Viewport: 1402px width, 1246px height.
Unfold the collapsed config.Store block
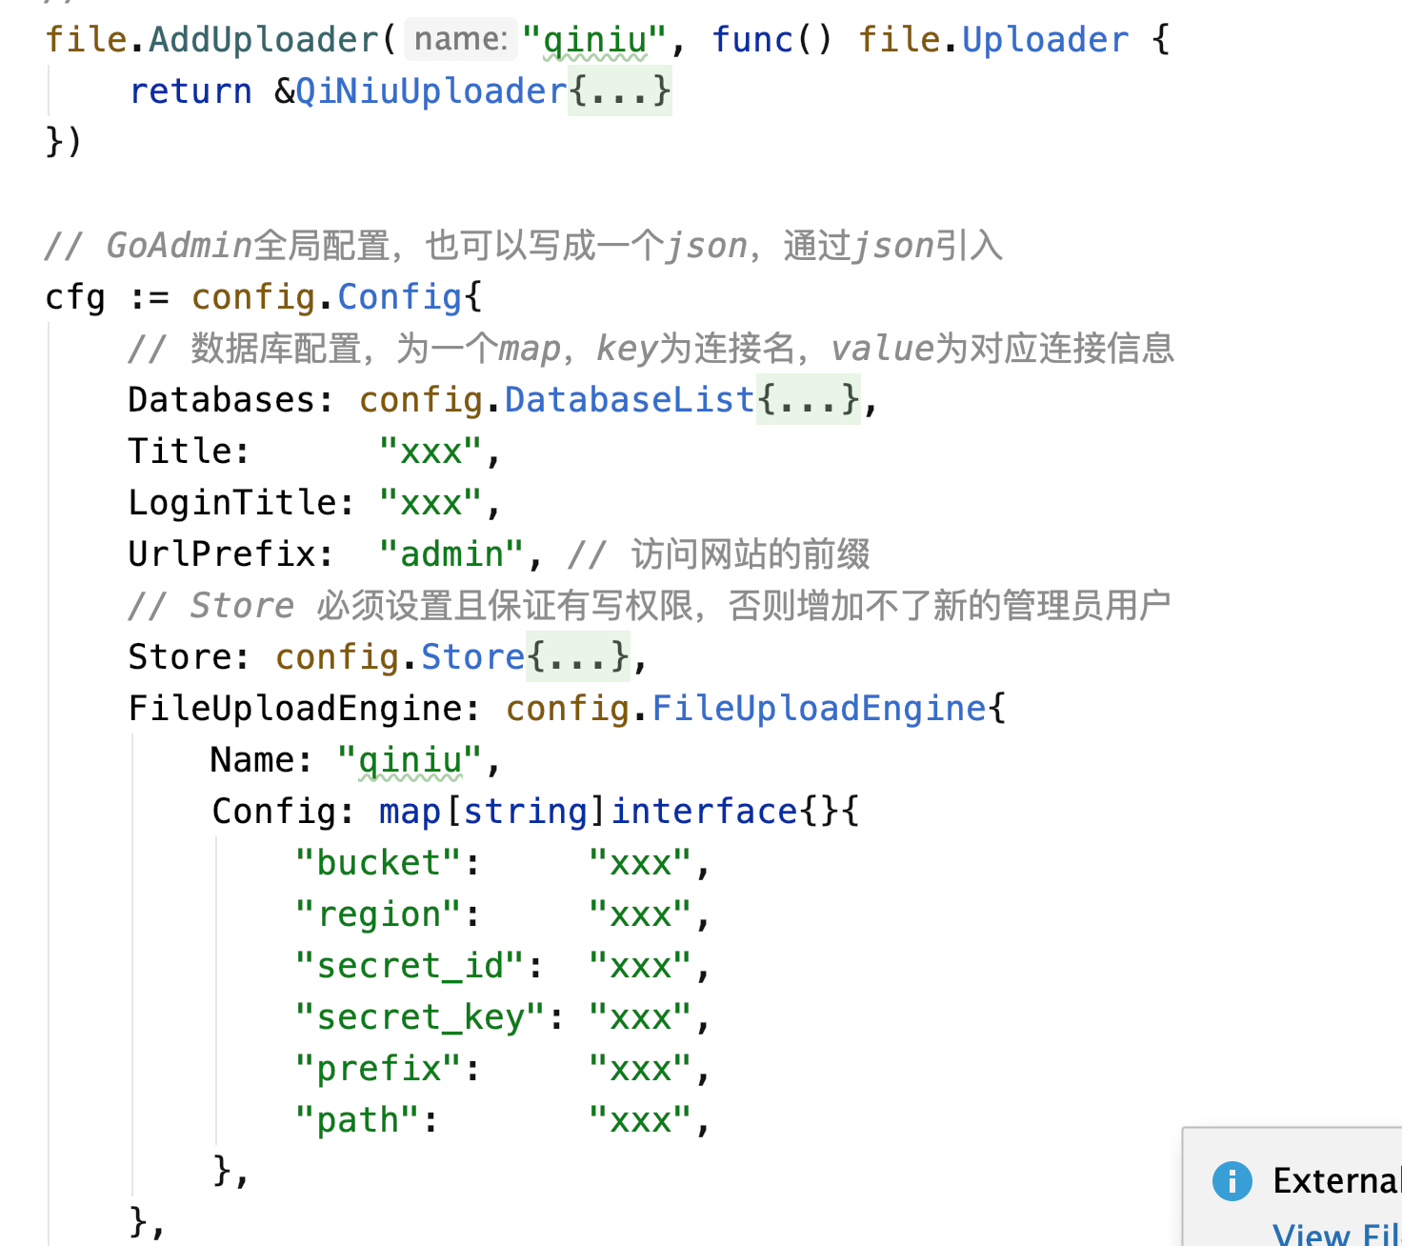pos(578,657)
